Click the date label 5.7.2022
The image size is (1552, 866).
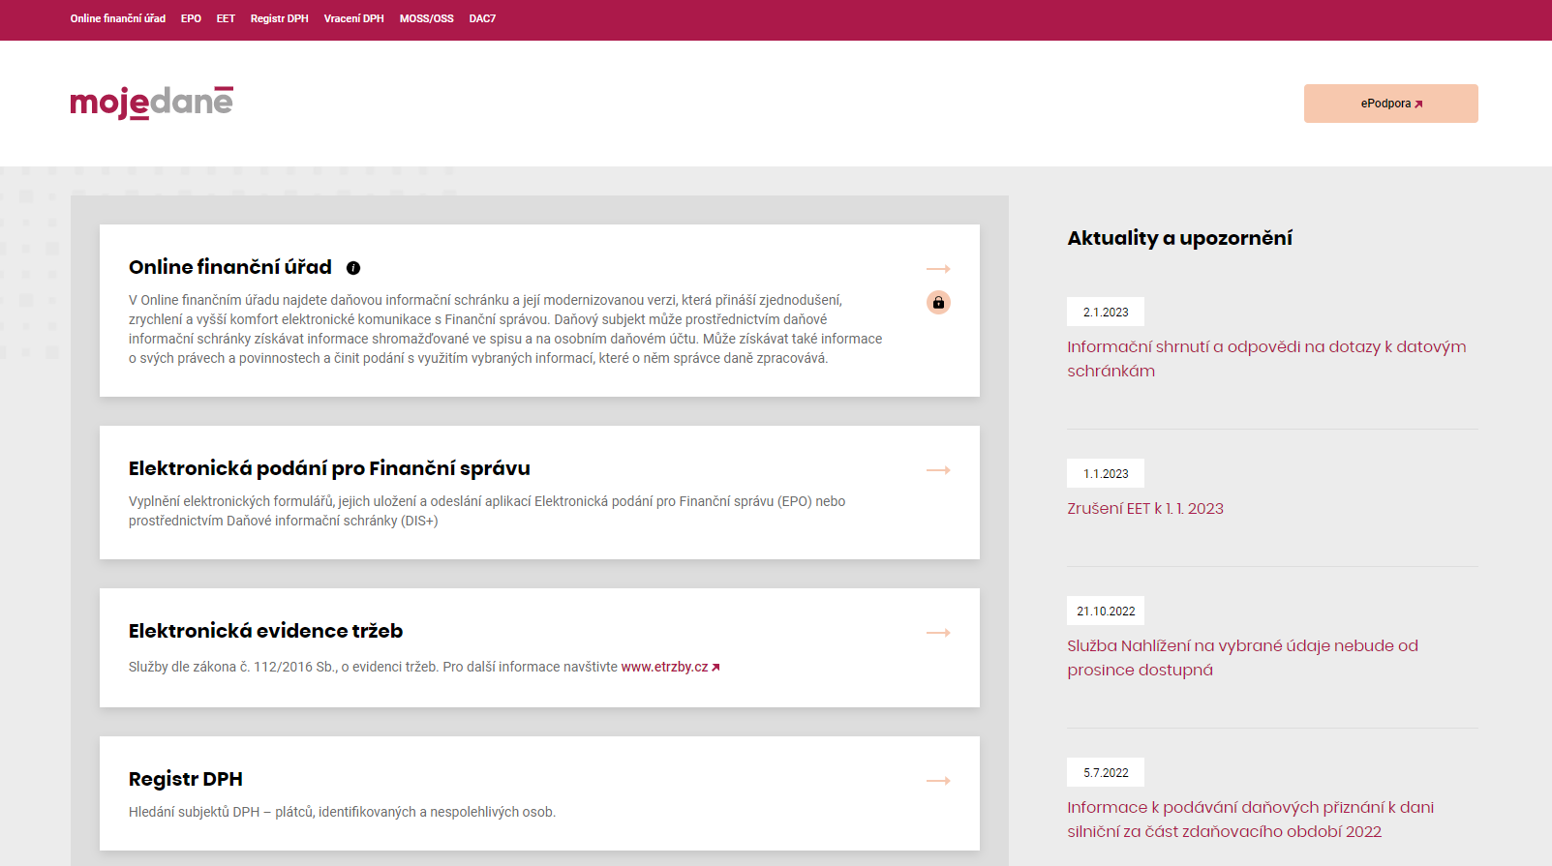[x=1106, y=772]
